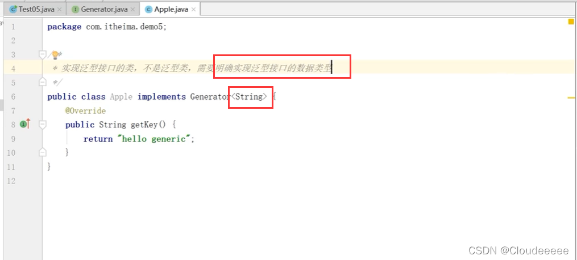Close the Generator.java tab
Viewport: 577px width, 260px height.
click(x=132, y=10)
